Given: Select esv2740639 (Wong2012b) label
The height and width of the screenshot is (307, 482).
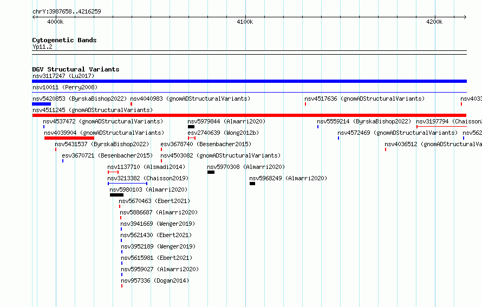Looking at the screenshot, I should click(x=224, y=133).
